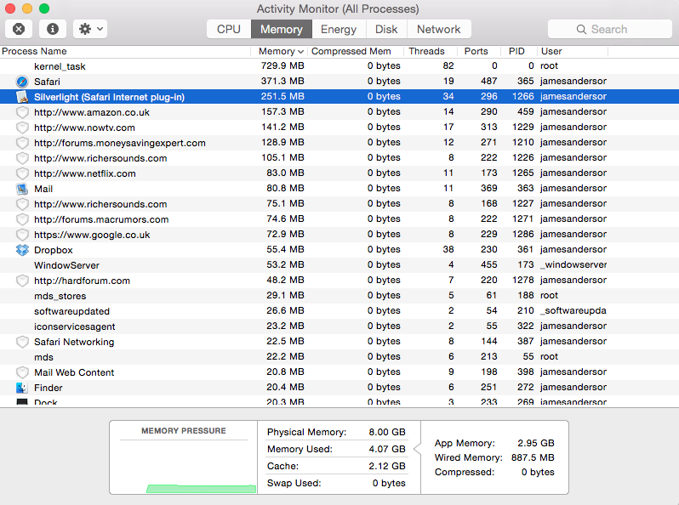Click the Finder face icon
This screenshot has height=505, width=679.
[x=22, y=388]
